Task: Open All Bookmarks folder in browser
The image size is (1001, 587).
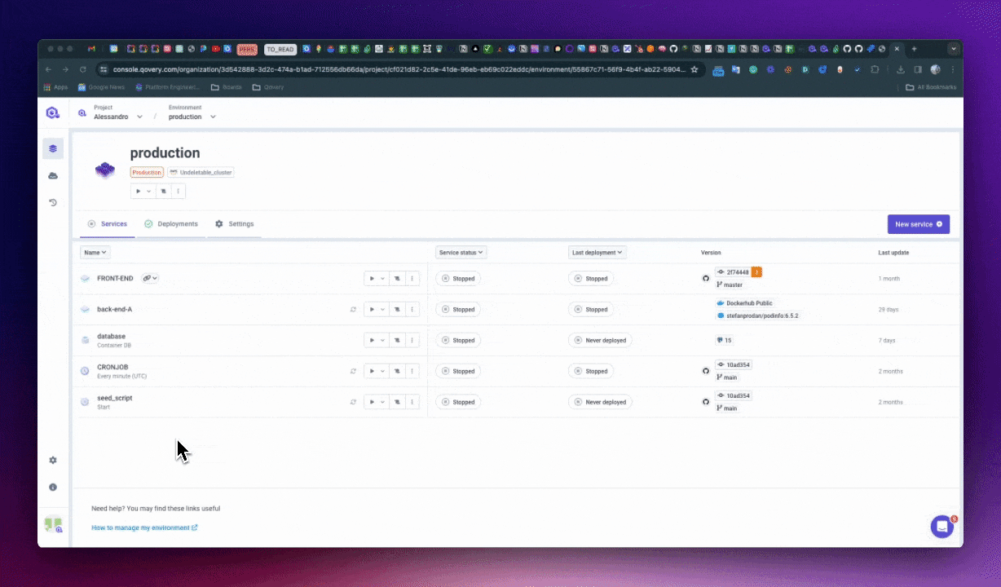Action: point(931,87)
